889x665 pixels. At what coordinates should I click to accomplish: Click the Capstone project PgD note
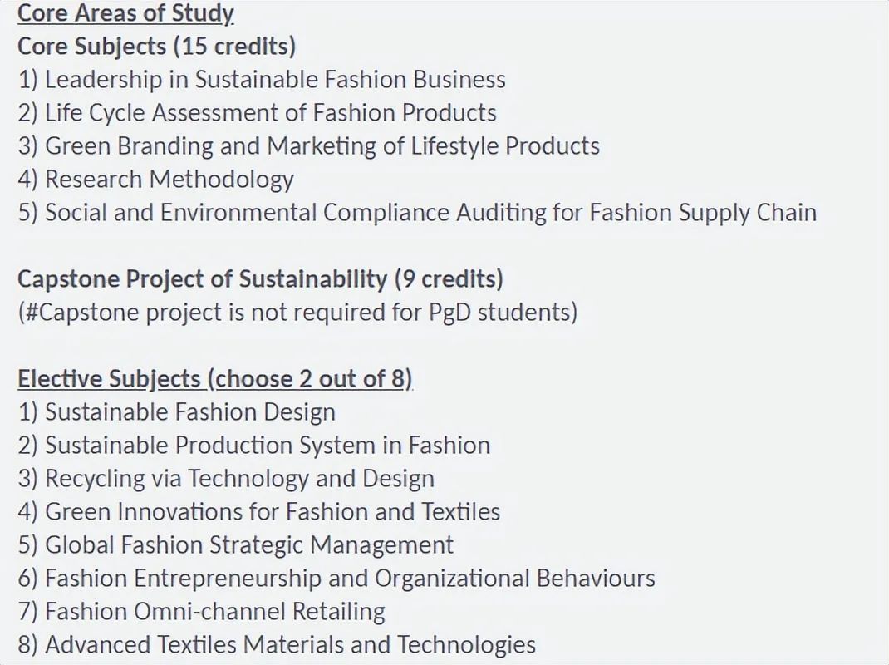click(297, 312)
